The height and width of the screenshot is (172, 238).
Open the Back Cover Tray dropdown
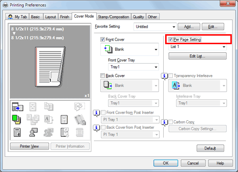point(133,103)
